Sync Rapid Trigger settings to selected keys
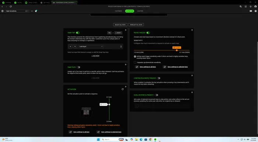This screenshot has height=142, width=258. (178, 67)
